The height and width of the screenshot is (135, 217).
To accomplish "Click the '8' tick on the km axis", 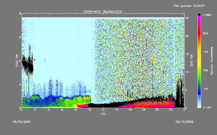I will tap(20, 13).
